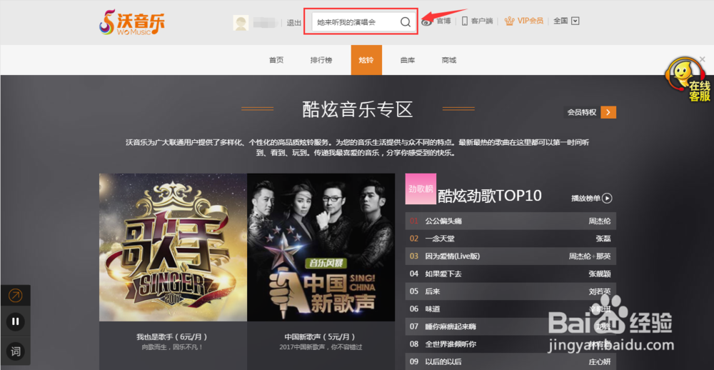Click 中国新歌声（5元/月）title

[x=321, y=337]
